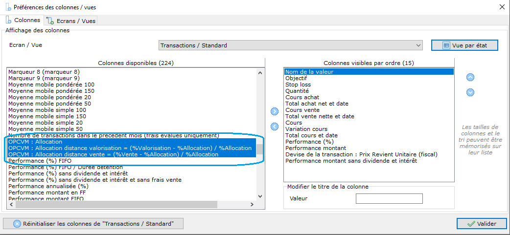The width and height of the screenshot is (510, 235).
Task: Add column with the right-arrow circle icon
Action: (x=275, y=111)
